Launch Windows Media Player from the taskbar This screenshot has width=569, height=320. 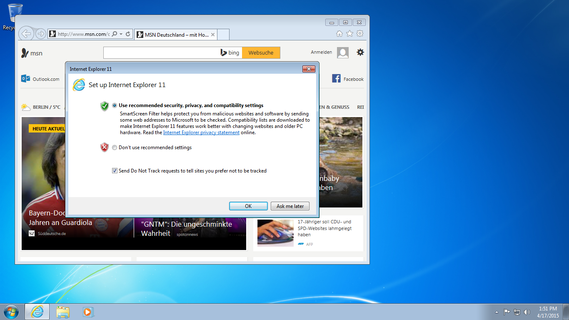click(88, 312)
